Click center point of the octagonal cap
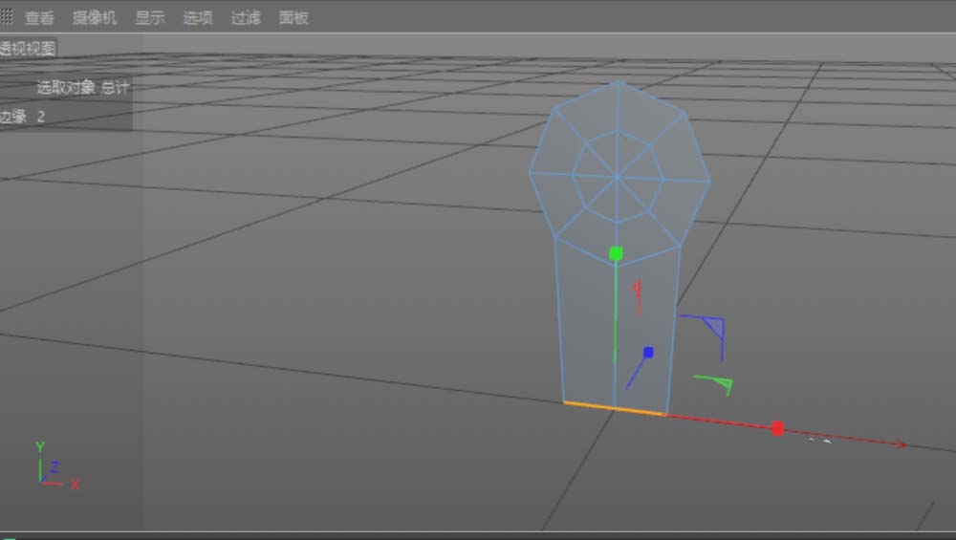956x540 pixels. click(617, 177)
